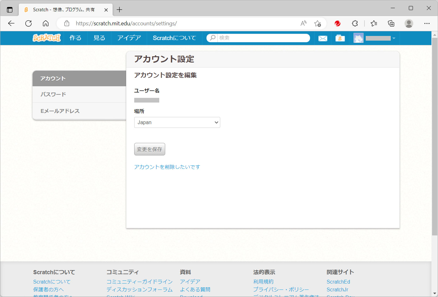Image resolution: width=438 pixels, height=297 pixels.
Task: Open the browser extensions puzzle icon
Action: pyautogui.click(x=355, y=23)
